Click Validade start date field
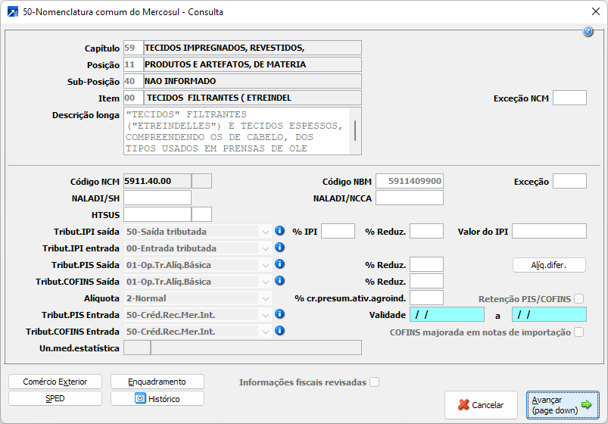The width and height of the screenshot is (608, 424). pos(447,315)
